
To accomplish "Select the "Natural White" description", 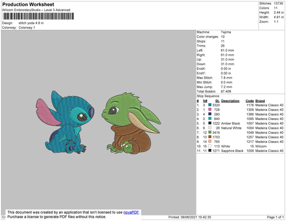I will tap(231, 128).
